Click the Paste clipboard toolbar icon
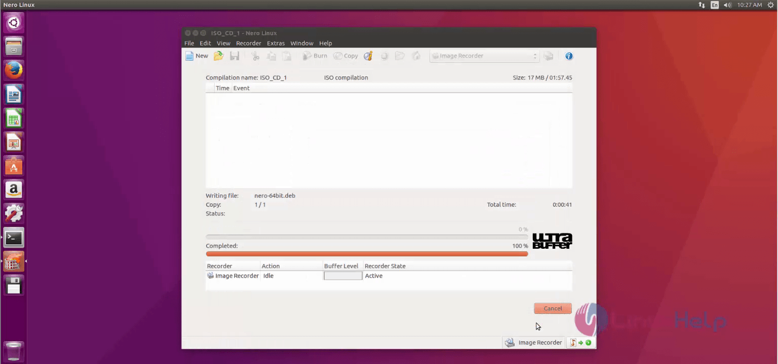Viewport: 778px width, 364px height. coord(287,56)
